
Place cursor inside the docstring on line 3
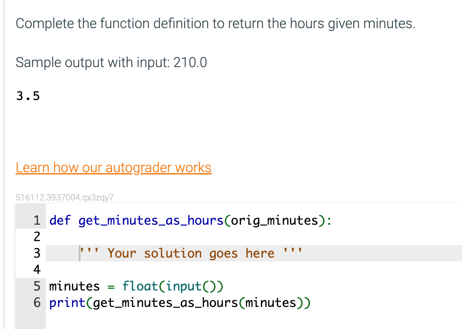point(190,253)
